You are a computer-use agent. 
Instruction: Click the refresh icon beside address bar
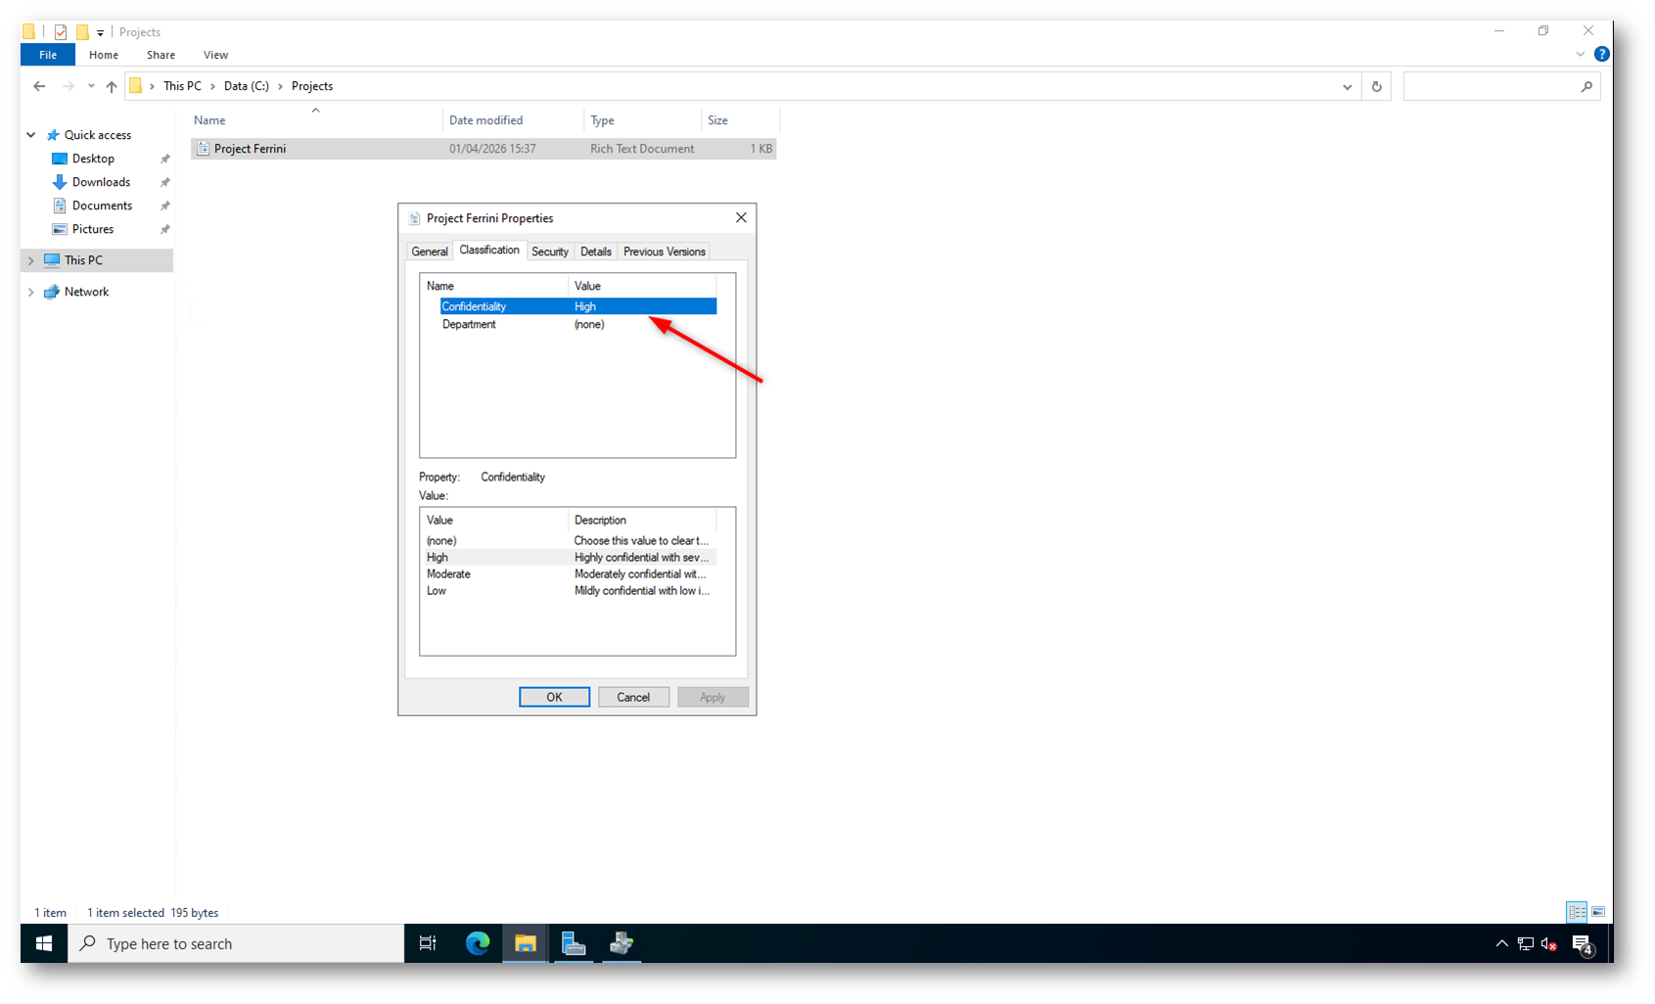[1376, 86]
